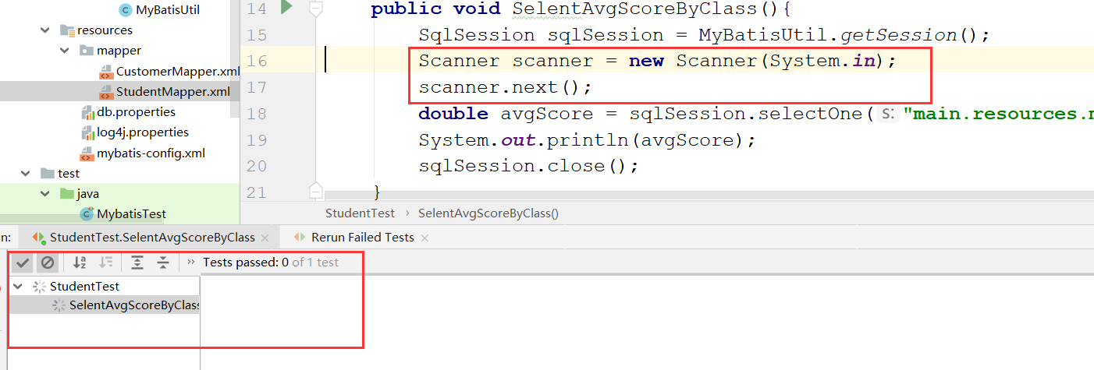Click the fold marker at line 14
The width and height of the screenshot is (1094, 370).
click(x=314, y=9)
